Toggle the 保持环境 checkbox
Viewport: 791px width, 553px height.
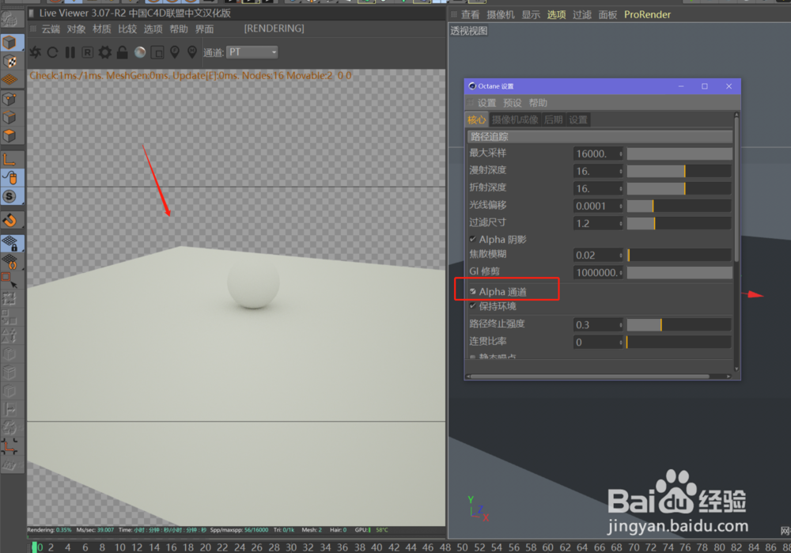[473, 305]
